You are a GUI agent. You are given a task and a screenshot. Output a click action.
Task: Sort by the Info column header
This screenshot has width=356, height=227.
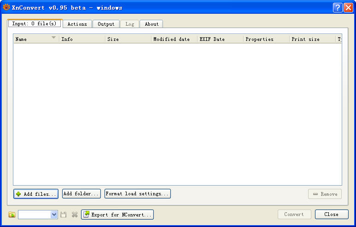(x=82, y=39)
